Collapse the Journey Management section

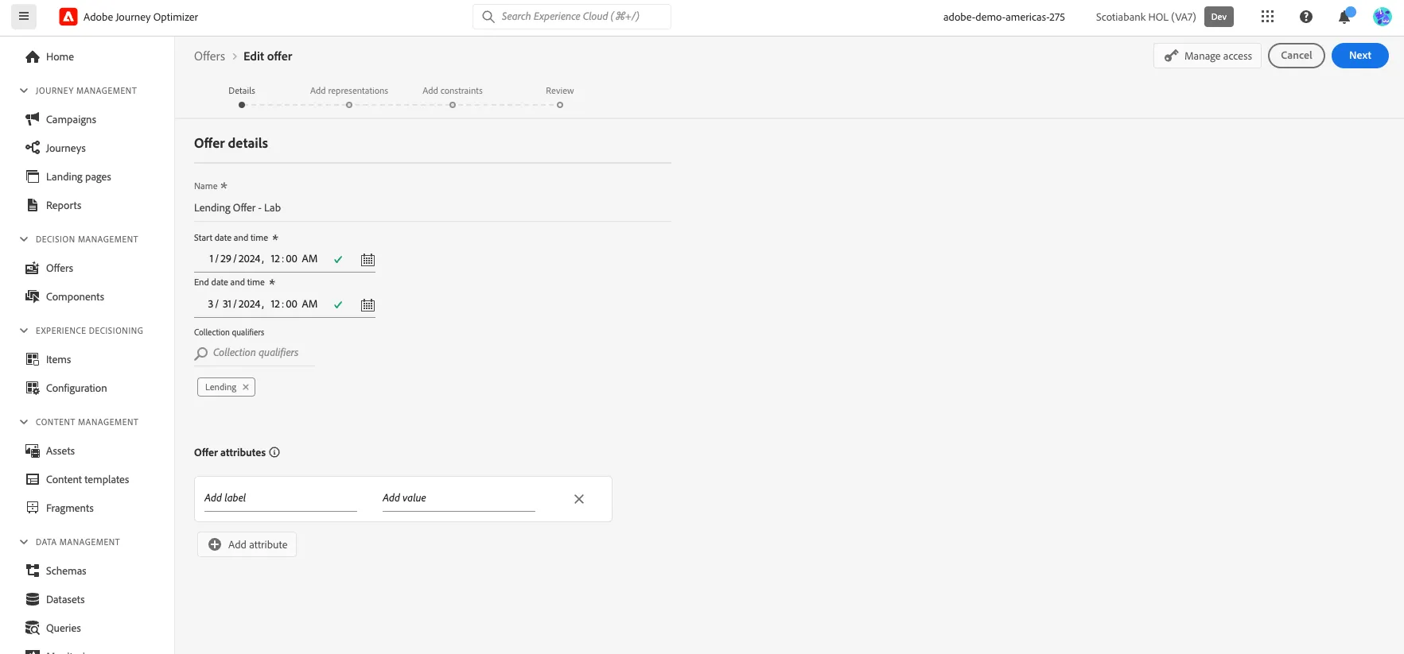coord(24,91)
